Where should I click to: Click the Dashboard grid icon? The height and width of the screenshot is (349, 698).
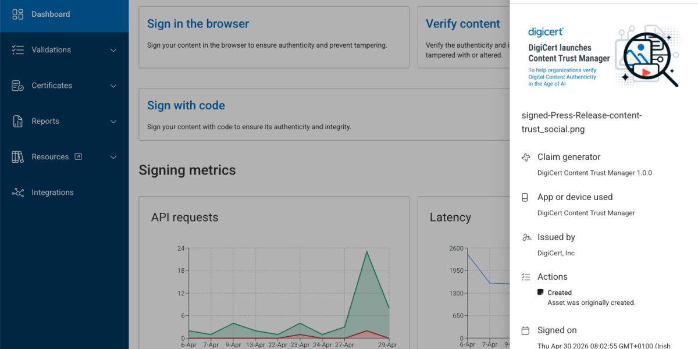[x=17, y=14]
